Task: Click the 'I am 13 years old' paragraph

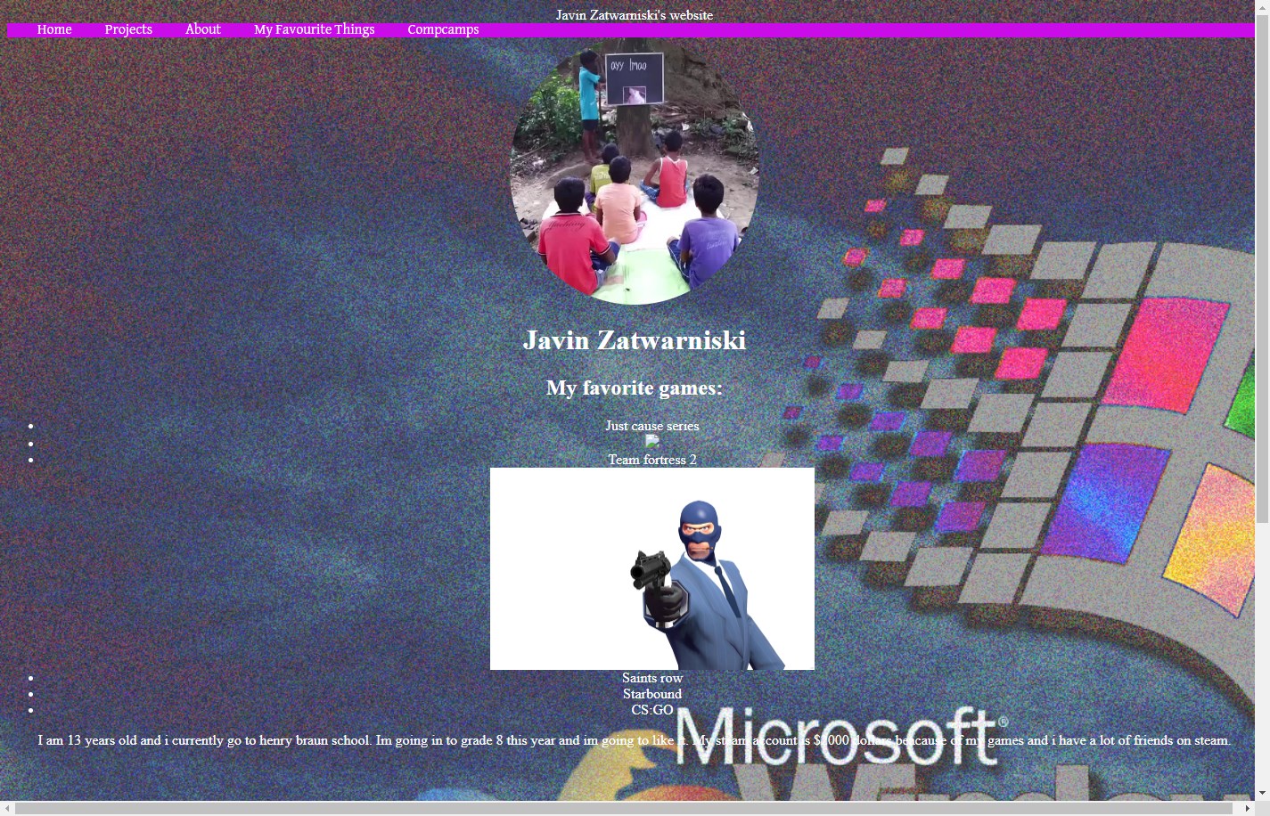Action: click(x=635, y=740)
